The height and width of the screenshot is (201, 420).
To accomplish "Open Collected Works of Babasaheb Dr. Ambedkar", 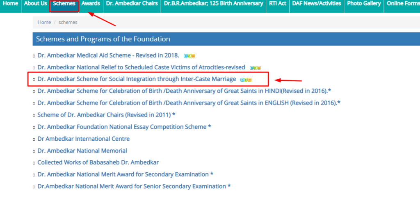I will coord(98,162).
